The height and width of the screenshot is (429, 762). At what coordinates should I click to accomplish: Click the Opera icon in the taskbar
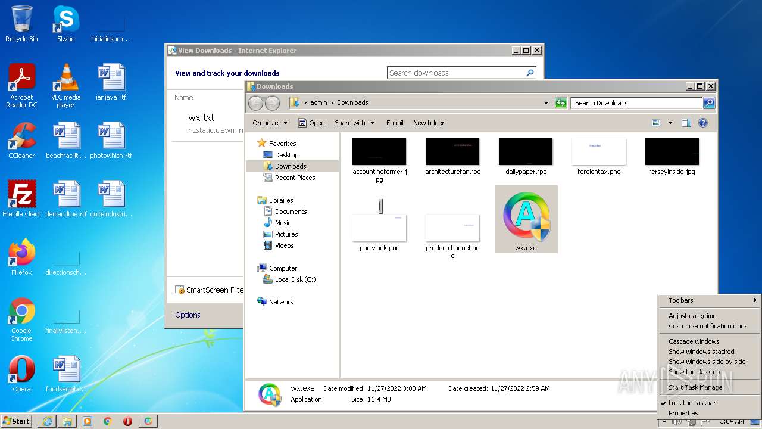click(127, 421)
